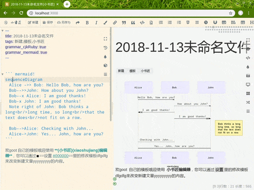Insert a task checklist
Viewport: 254px width, 190px height.
(x=179, y=22)
